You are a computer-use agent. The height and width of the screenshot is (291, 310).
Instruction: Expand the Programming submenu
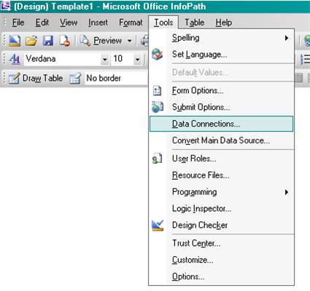coord(287,192)
